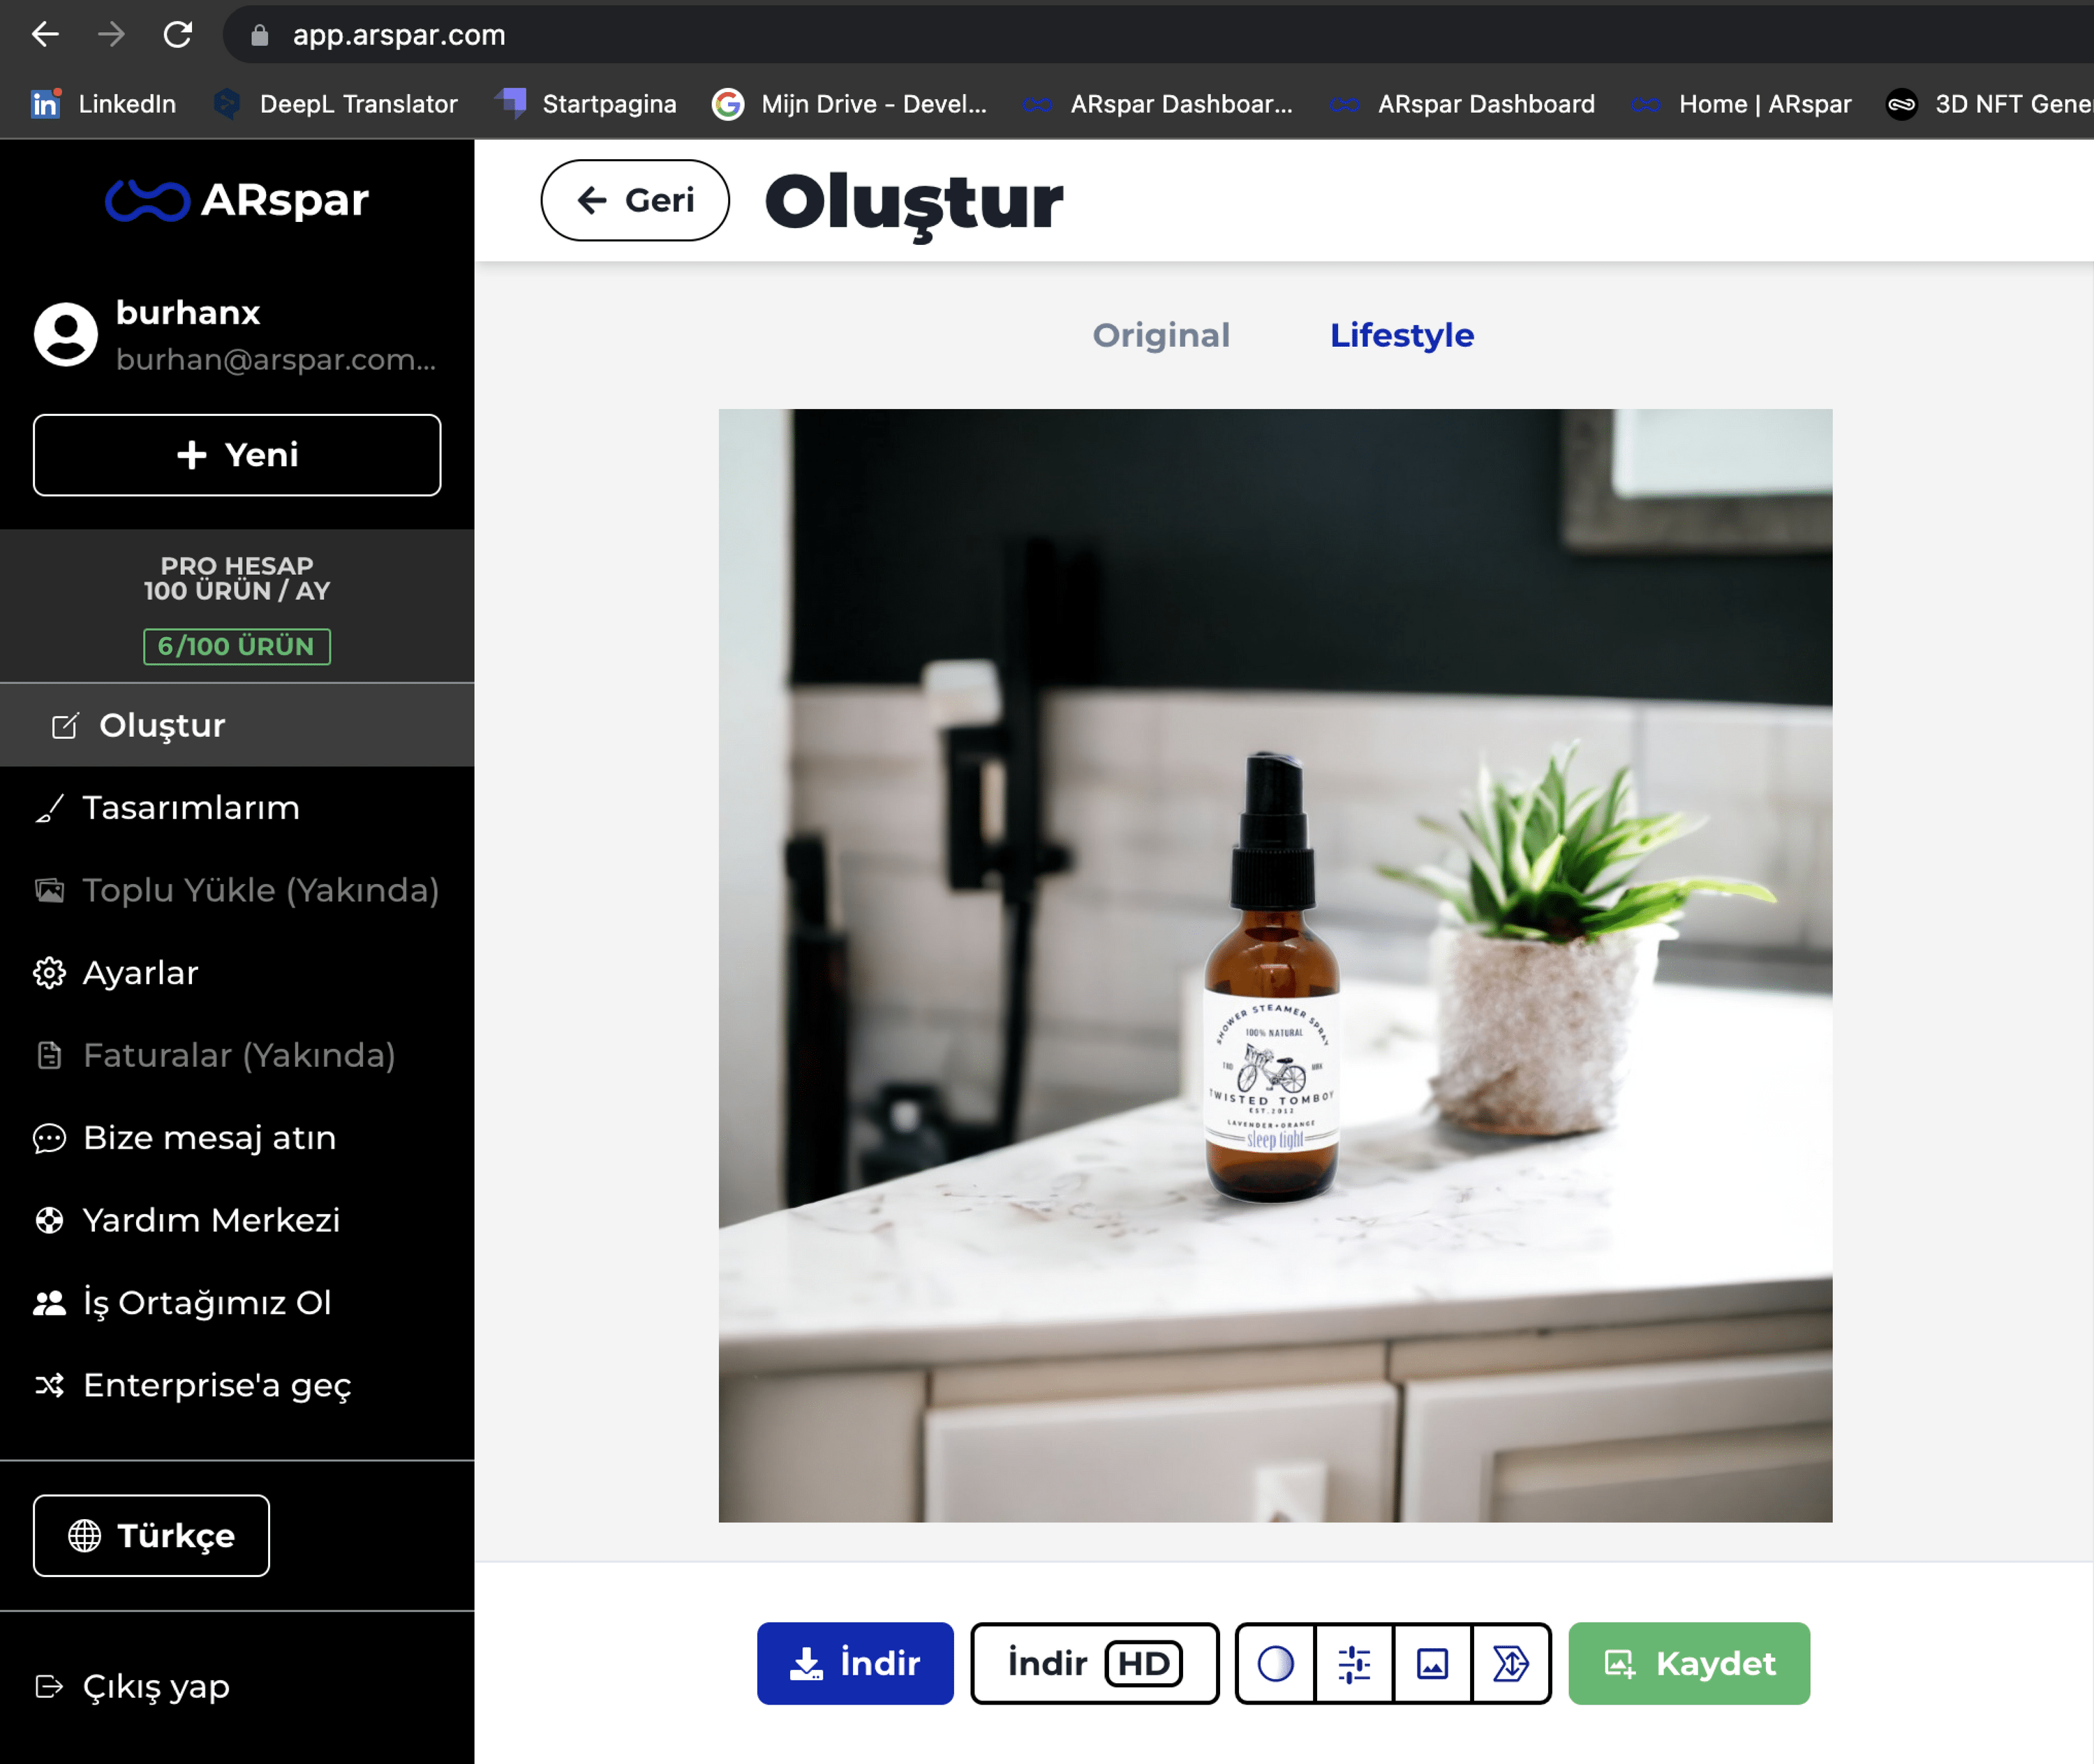Click the İndir HD button
This screenshot has height=1764, width=2094.
pos(1094,1663)
